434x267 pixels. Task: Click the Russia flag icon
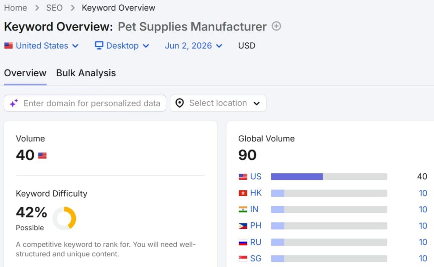tap(243, 242)
